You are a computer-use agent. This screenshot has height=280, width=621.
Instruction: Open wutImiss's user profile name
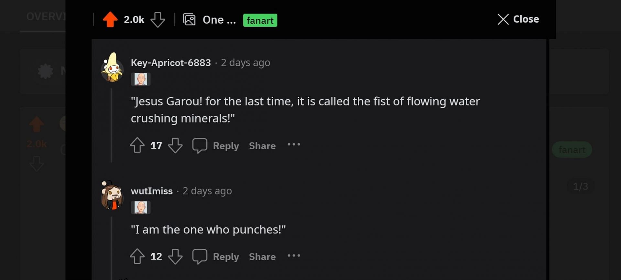pyautogui.click(x=152, y=191)
